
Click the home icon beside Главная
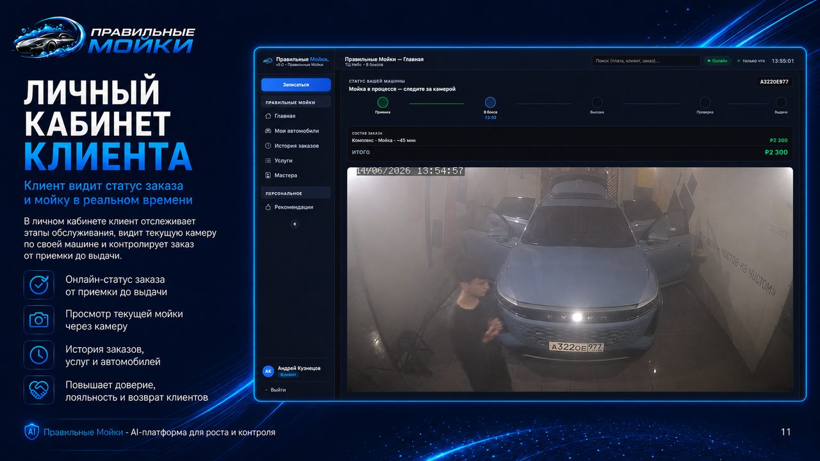tap(268, 116)
